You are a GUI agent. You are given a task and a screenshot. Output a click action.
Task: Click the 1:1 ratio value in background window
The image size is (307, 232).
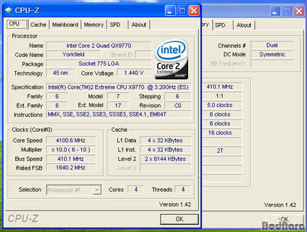pos(221,96)
